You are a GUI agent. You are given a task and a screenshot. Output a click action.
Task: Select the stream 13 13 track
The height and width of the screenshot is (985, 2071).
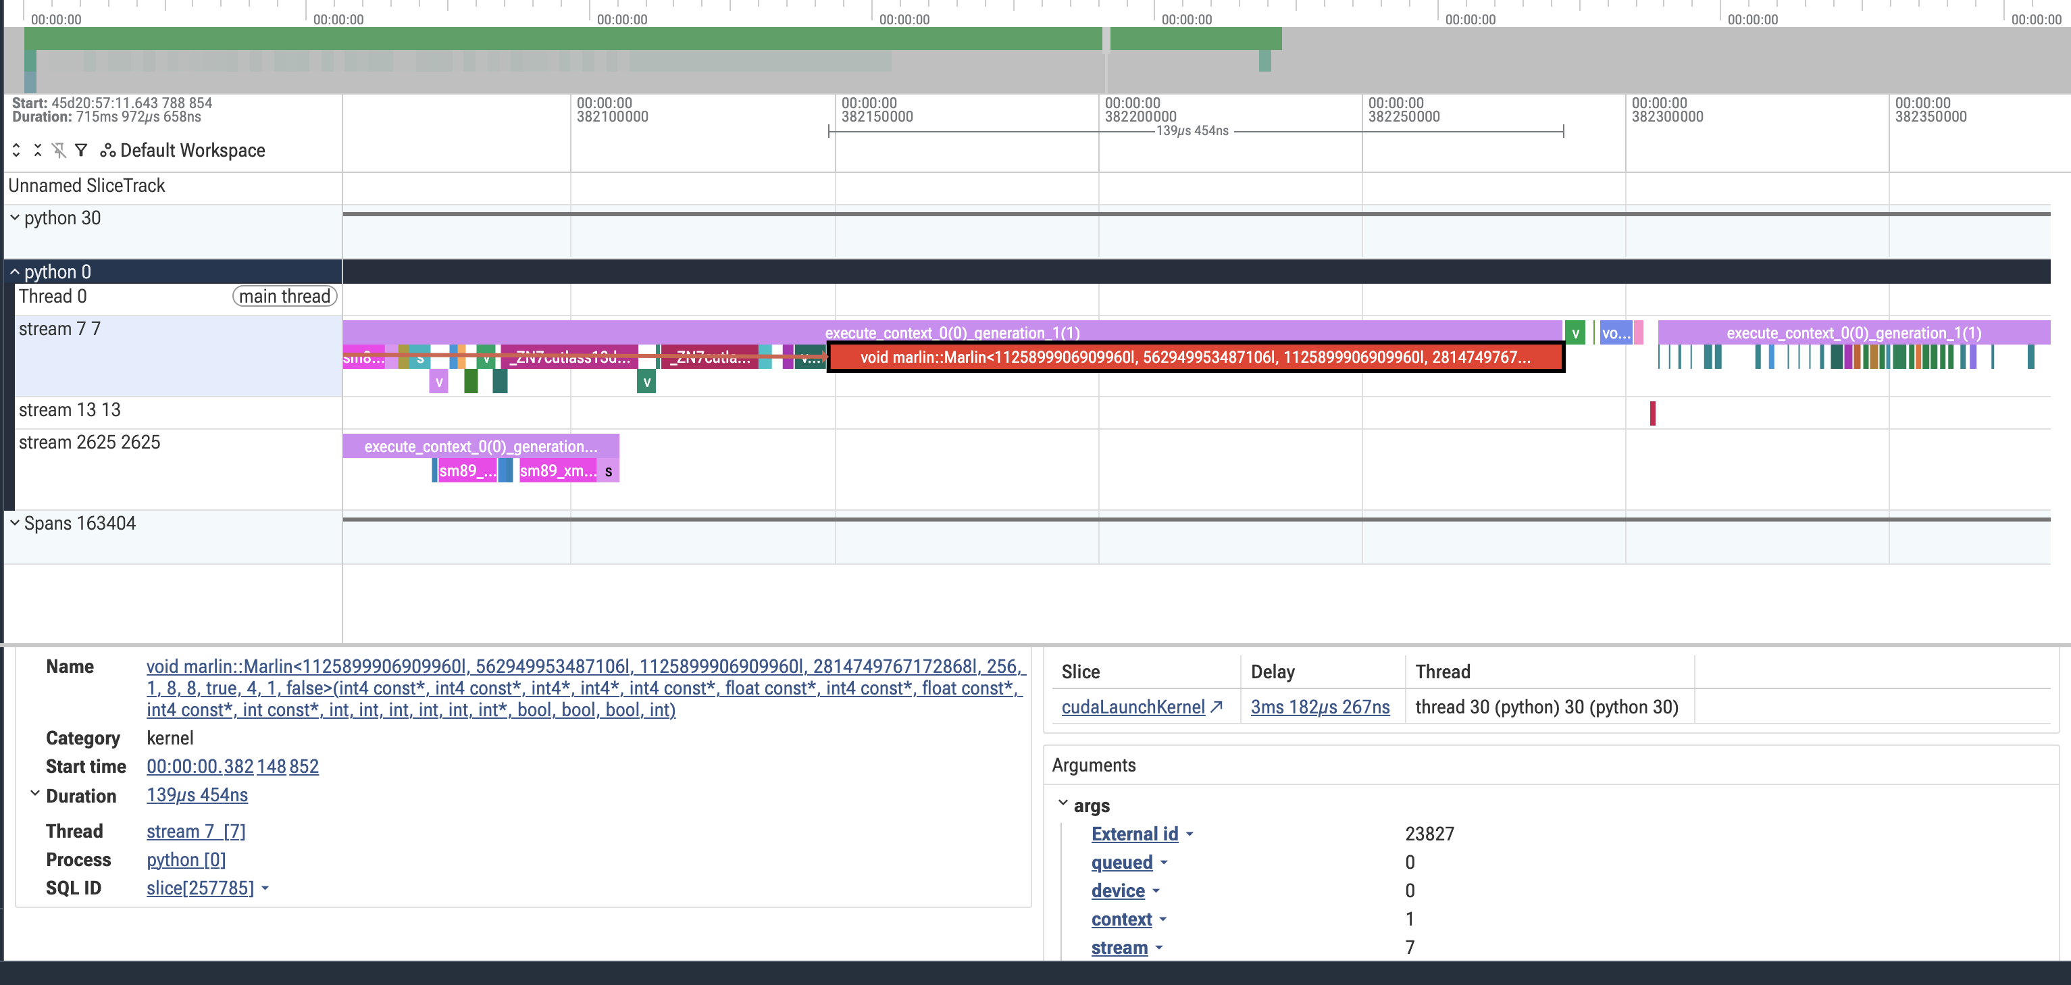(173, 413)
